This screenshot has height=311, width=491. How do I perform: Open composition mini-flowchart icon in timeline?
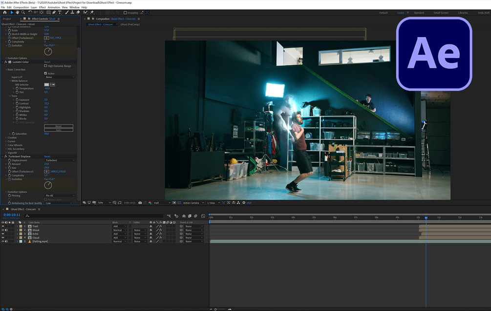(x=169, y=216)
